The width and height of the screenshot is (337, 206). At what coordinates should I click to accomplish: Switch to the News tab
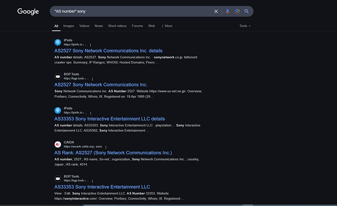click(x=98, y=26)
